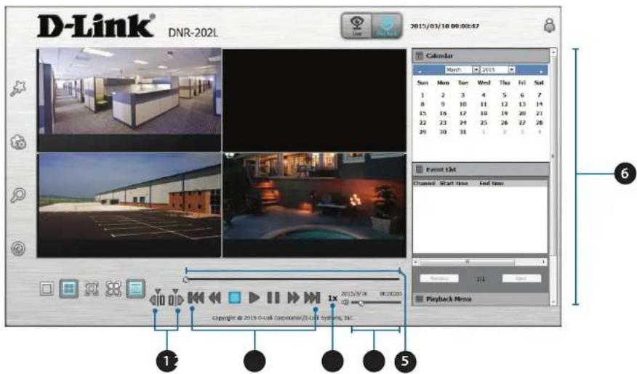This screenshot has width=637, height=374.
Task: Expand the Event List panel header
Action: [481, 169]
